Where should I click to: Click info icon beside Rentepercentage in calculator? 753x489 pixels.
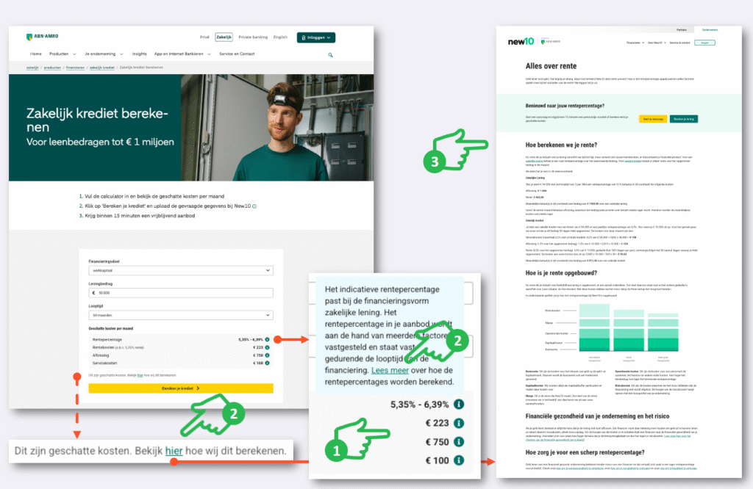[267, 340]
